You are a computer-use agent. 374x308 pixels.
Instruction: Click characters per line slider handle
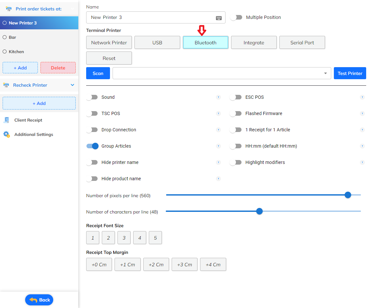[259, 211]
